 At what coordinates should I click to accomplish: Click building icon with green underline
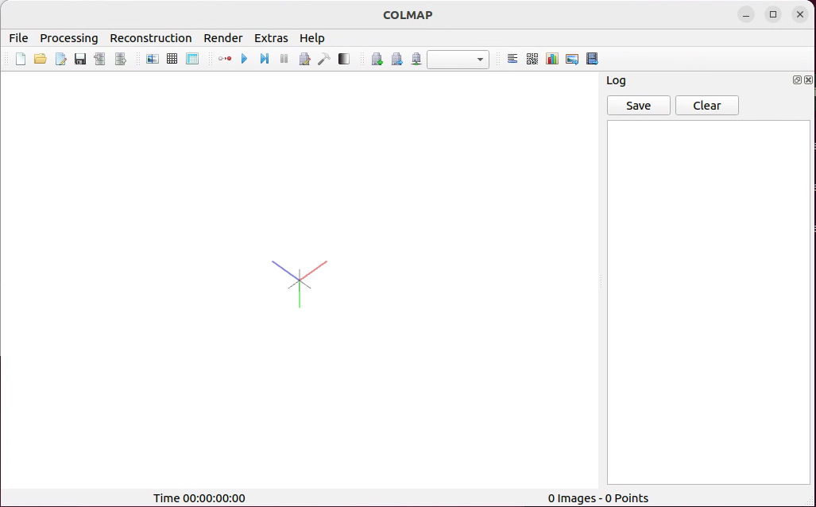click(416, 59)
